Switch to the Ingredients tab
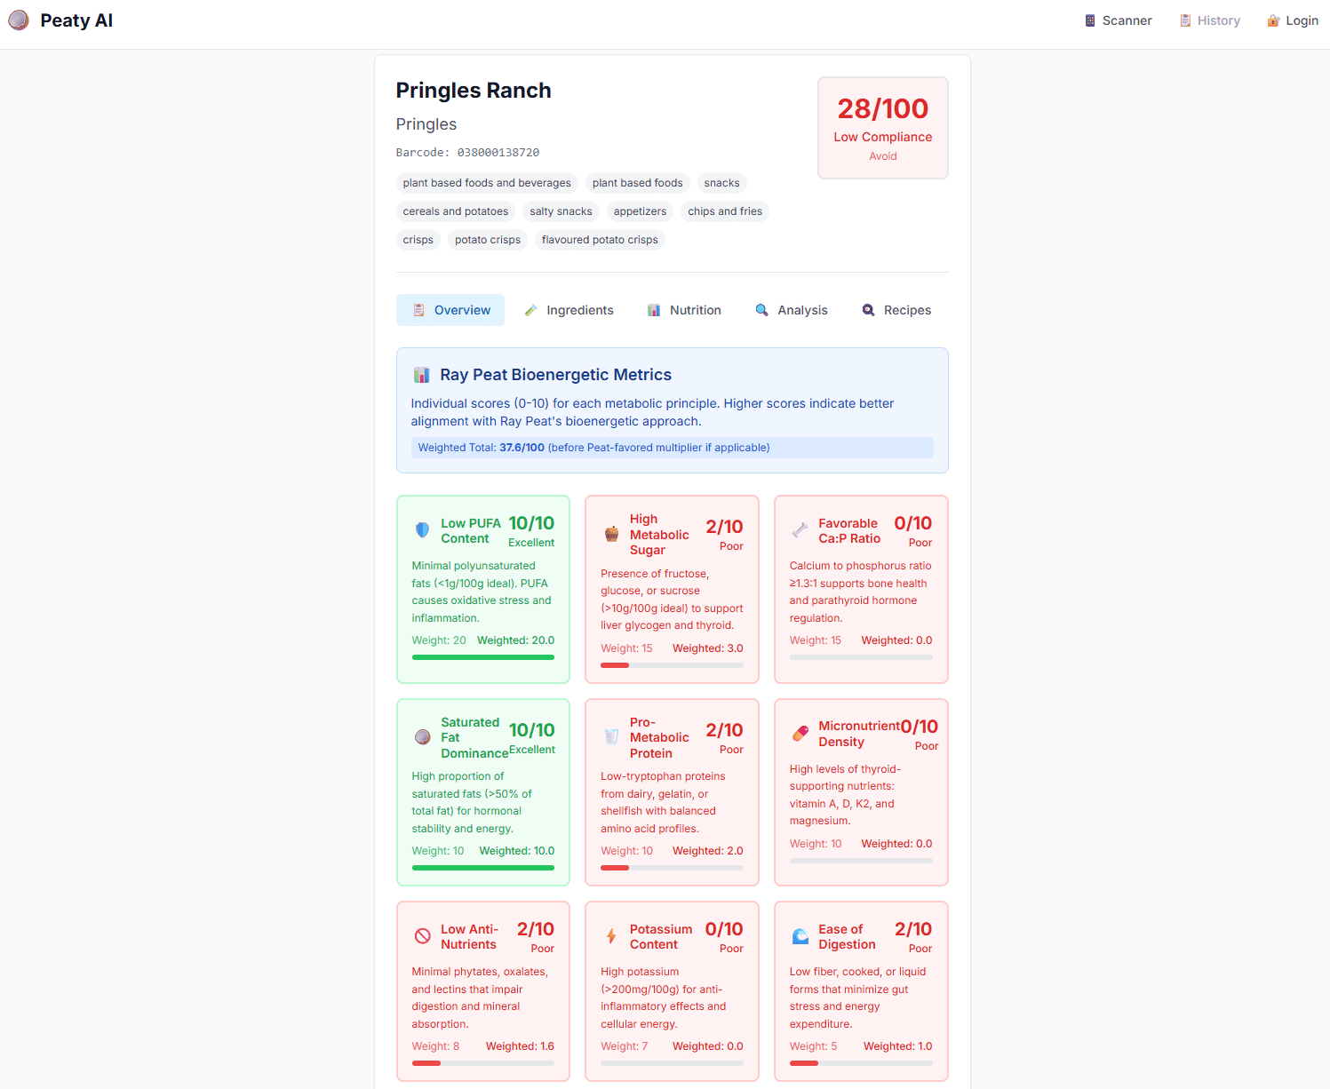This screenshot has width=1330, height=1089. coord(569,310)
